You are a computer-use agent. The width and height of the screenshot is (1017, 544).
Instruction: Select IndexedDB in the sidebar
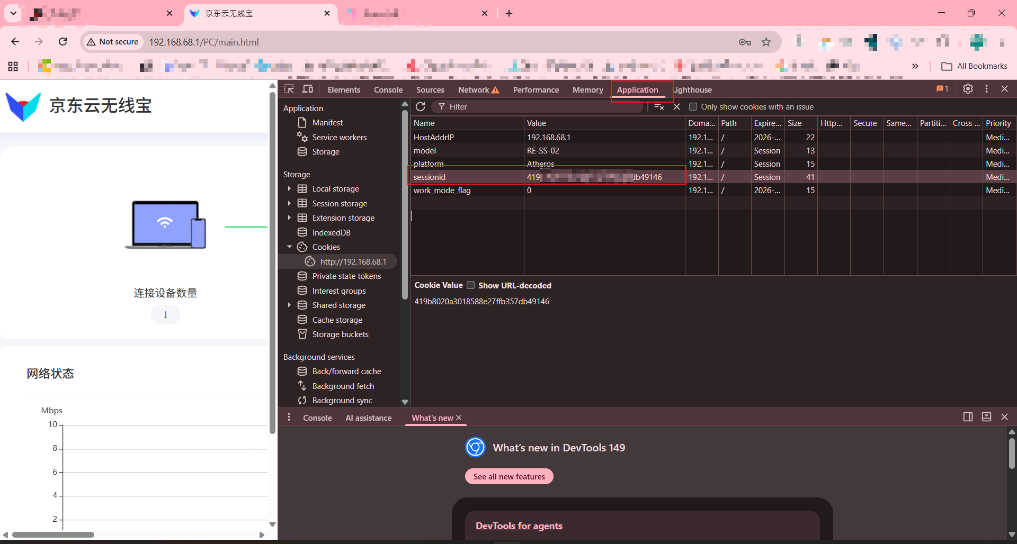point(331,232)
